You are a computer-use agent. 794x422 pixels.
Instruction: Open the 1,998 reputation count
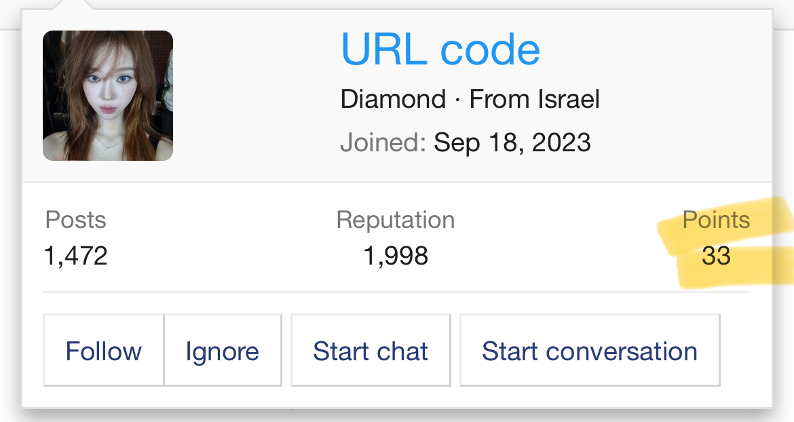click(x=395, y=256)
